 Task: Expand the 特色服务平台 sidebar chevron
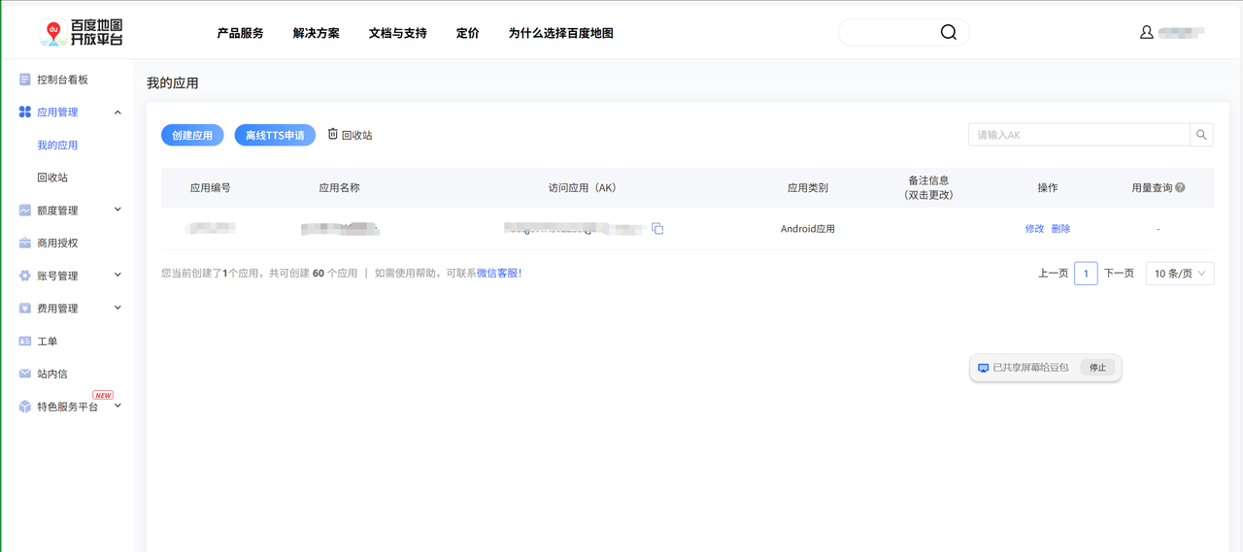tap(118, 406)
